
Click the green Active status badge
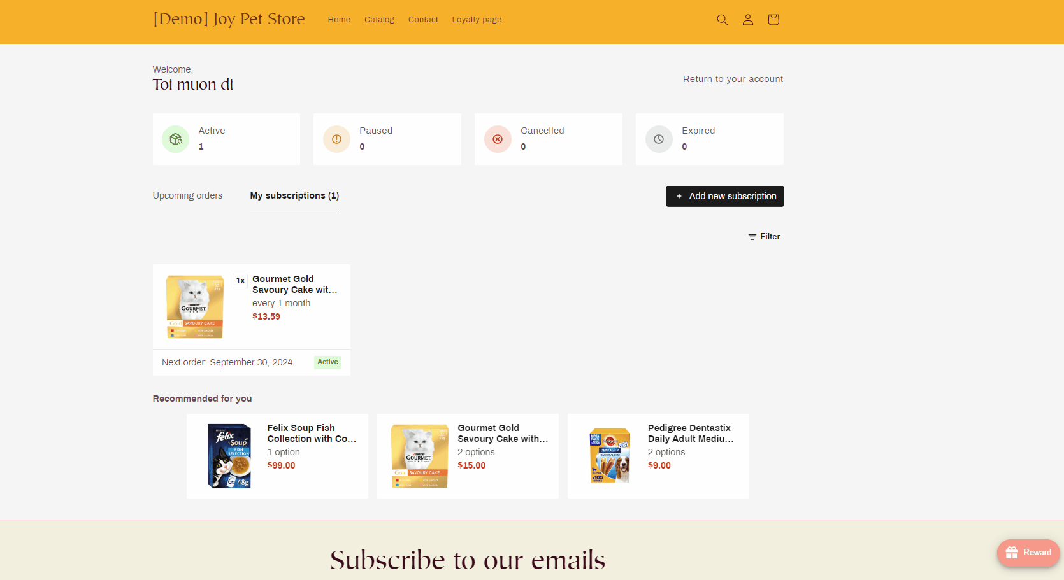328,362
